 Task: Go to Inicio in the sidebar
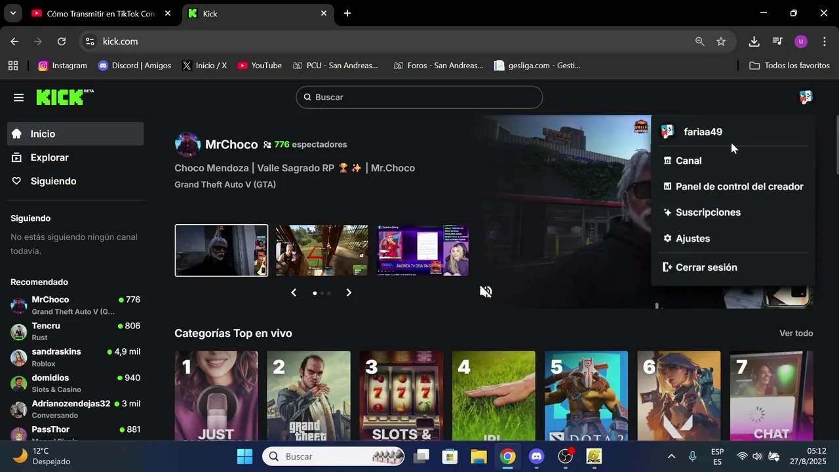[x=75, y=134]
